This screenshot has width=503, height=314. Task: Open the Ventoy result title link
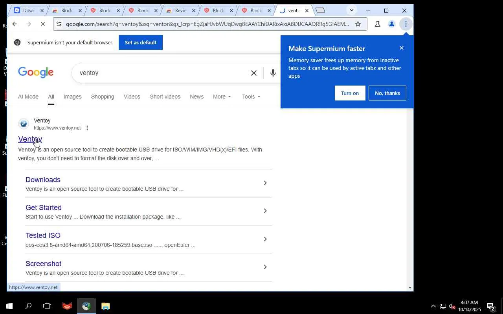[x=30, y=139]
